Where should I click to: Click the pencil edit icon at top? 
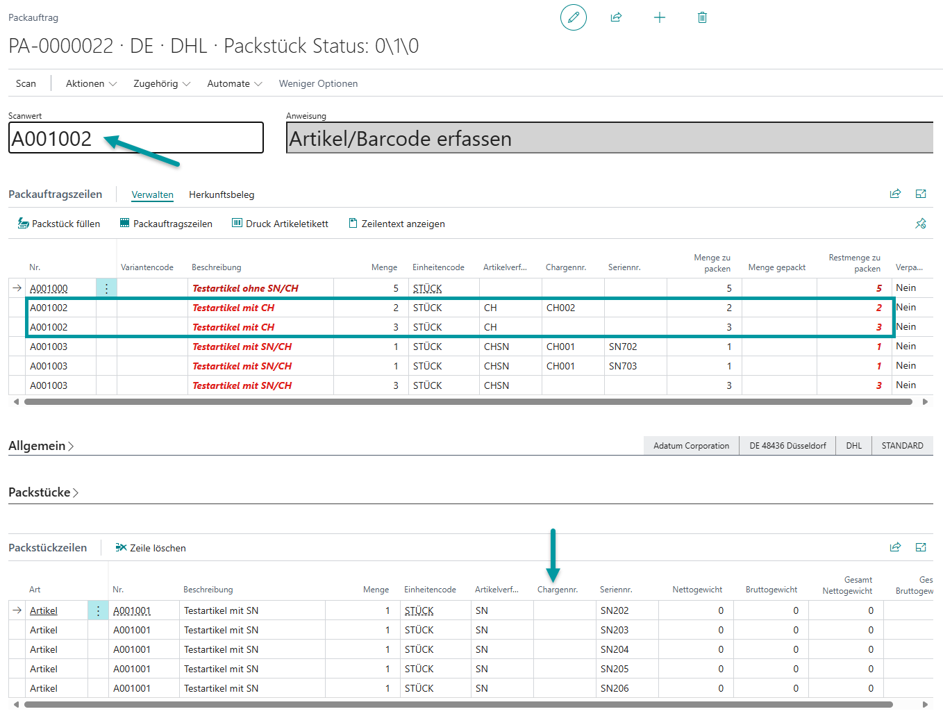tap(573, 17)
